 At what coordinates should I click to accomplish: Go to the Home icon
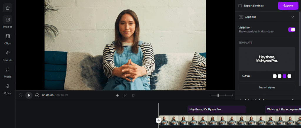[7, 8]
